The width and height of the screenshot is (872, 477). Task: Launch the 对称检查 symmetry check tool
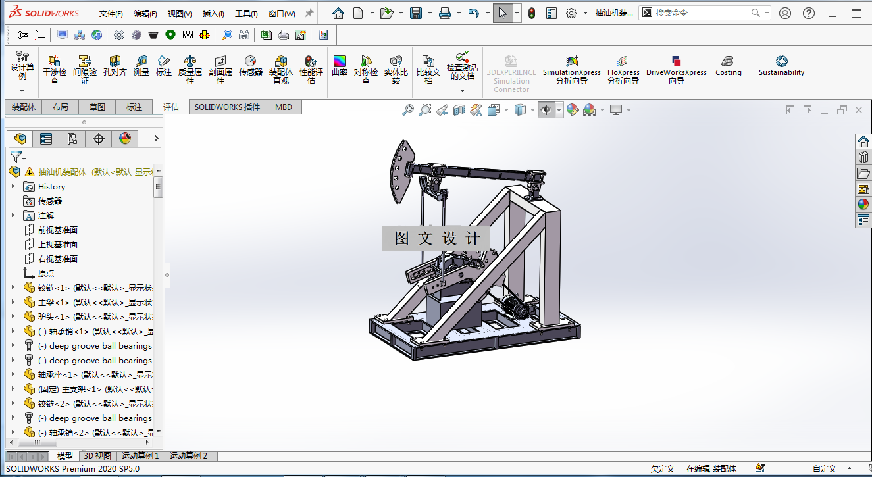pyautogui.click(x=366, y=69)
